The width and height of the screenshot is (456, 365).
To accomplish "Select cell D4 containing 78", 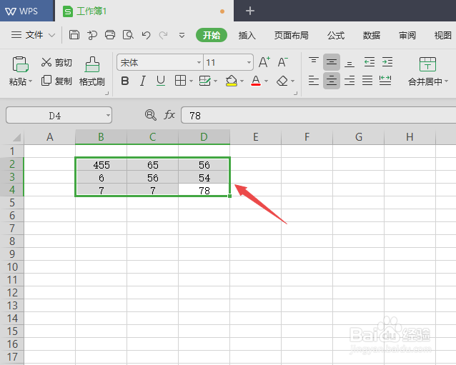I will (204, 190).
